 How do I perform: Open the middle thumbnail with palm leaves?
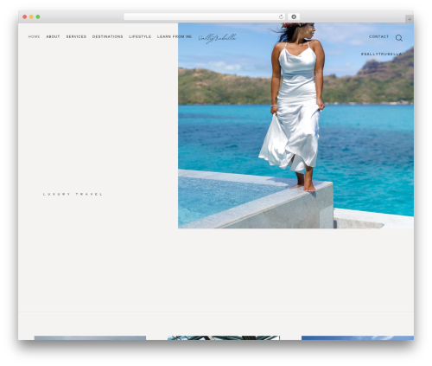coord(224,337)
